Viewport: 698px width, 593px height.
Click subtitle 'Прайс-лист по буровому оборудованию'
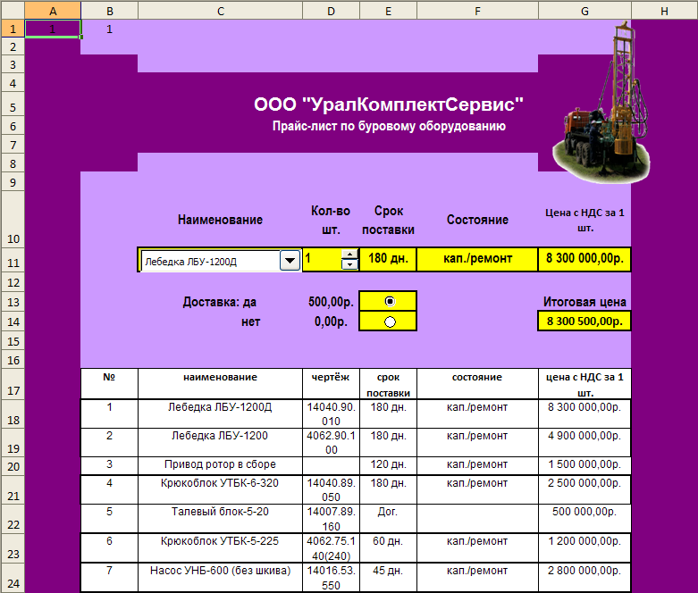[389, 126]
